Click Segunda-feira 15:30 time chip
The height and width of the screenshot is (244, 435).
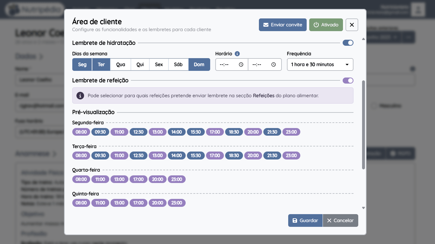pos(196,132)
